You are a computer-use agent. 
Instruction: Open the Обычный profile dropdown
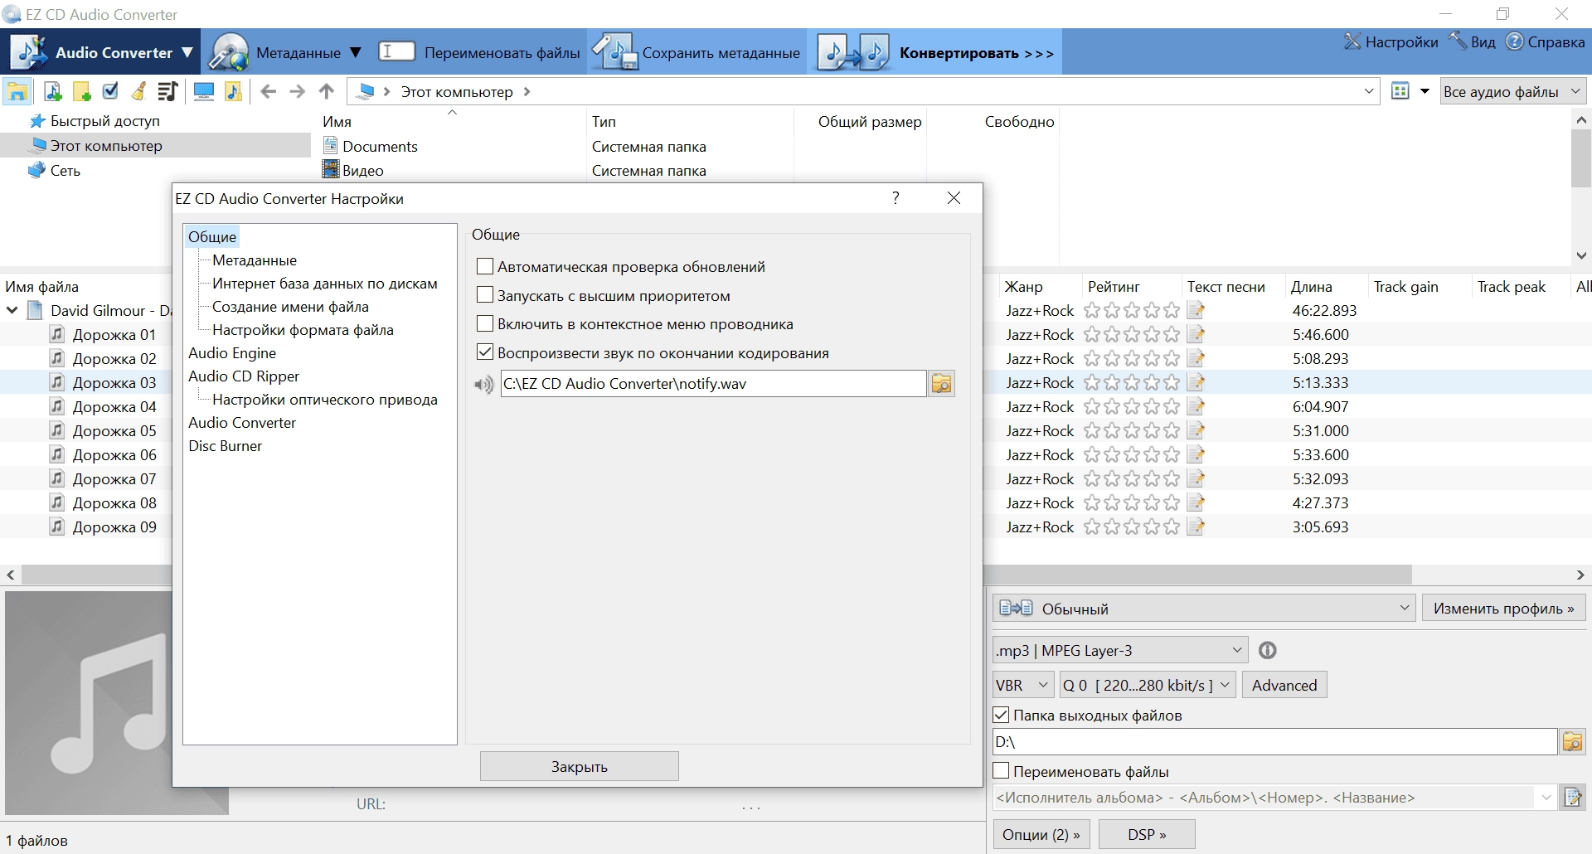coord(1203,609)
